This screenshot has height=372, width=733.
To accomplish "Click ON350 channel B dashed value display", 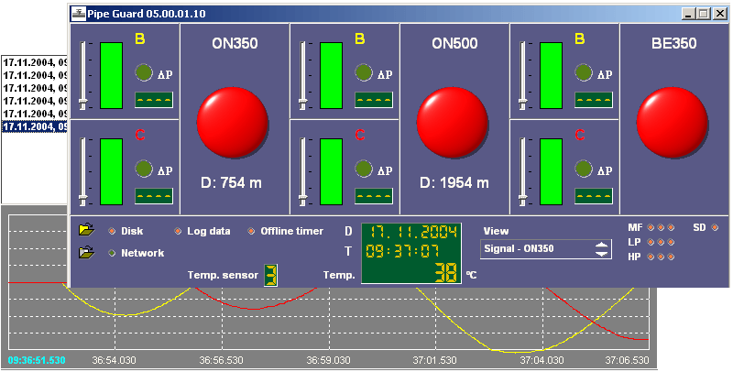I will (154, 100).
